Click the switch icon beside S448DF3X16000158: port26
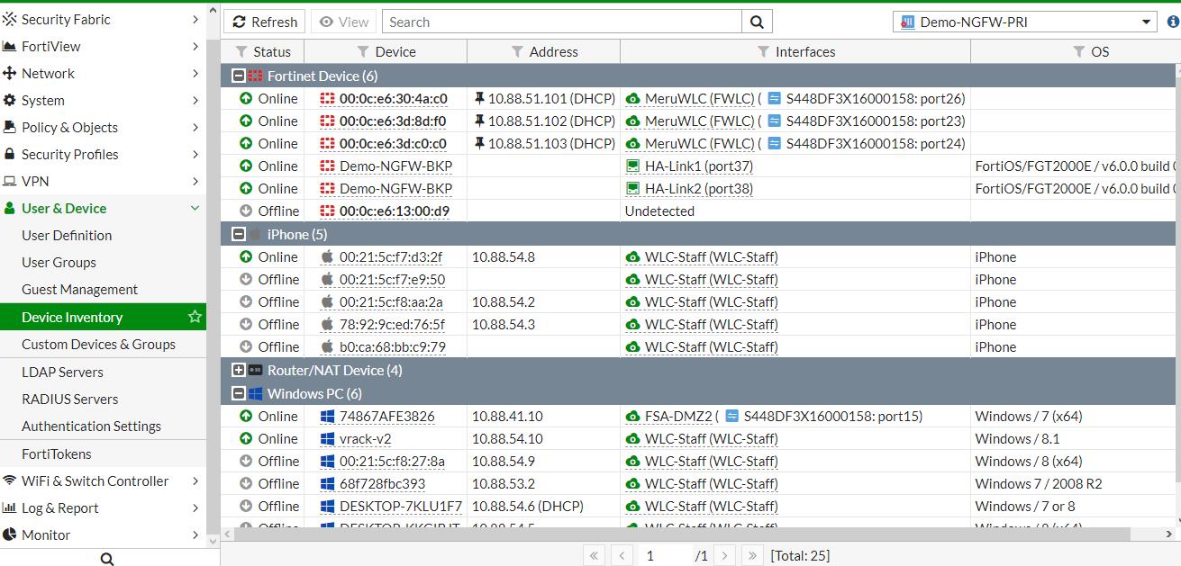Viewport: 1181px width, 566px height. (x=775, y=98)
